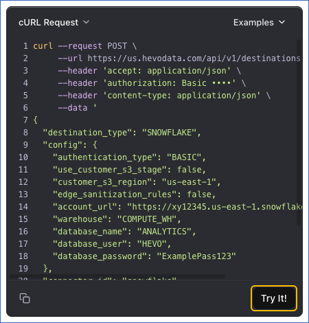Screen dimensions: 309x323
Task: Click the "database_name": "ANALYTICS" line
Action: tap(124, 232)
